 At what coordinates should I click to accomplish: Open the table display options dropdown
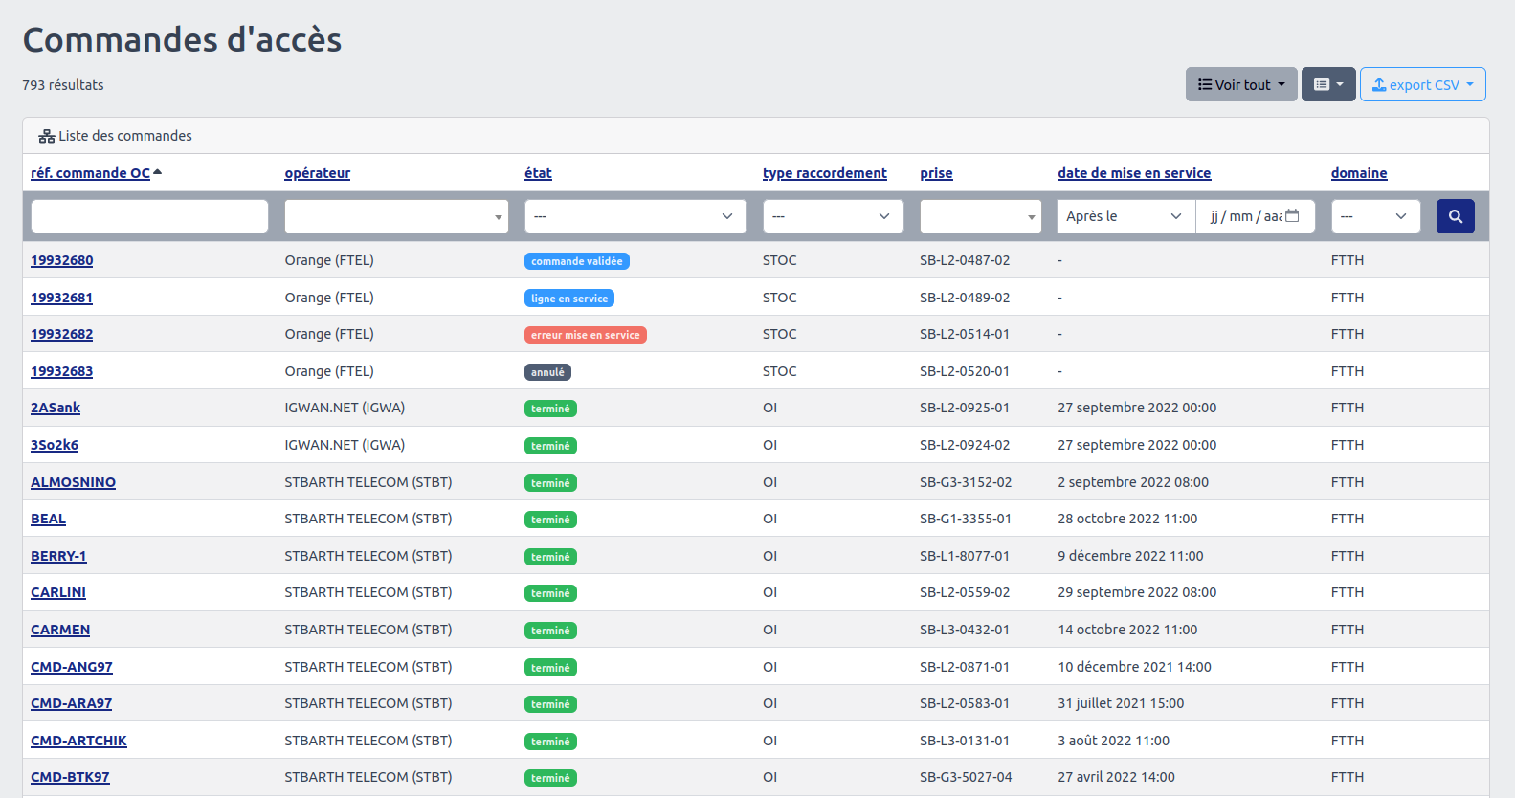(1327, 84)
